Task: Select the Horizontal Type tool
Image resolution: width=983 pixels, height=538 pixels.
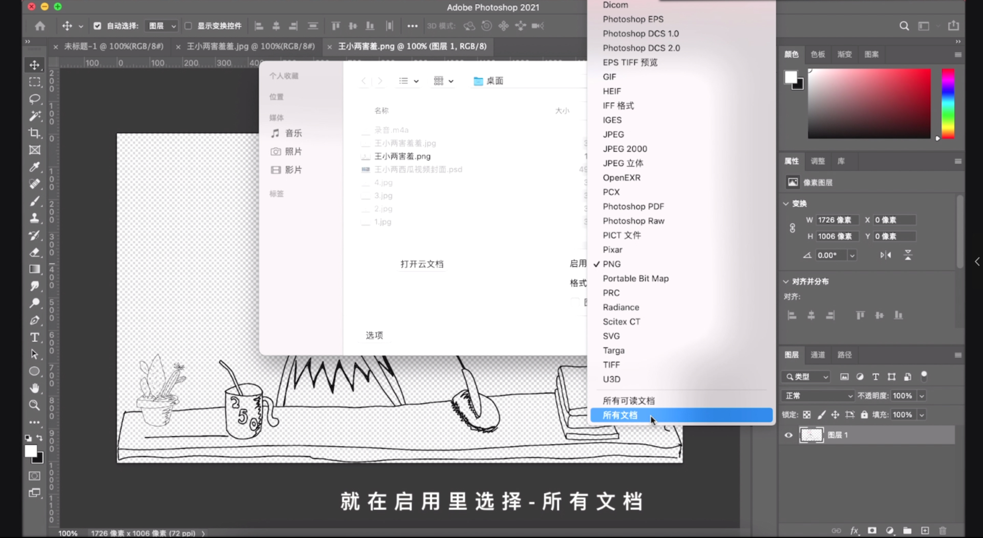Action: pos(35,338)
